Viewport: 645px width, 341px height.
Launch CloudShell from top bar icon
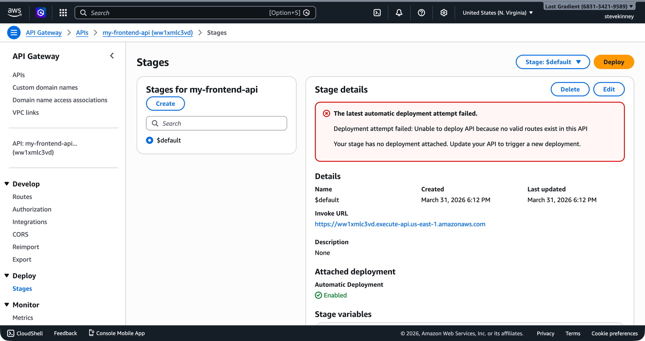click(x=377, y=13)
